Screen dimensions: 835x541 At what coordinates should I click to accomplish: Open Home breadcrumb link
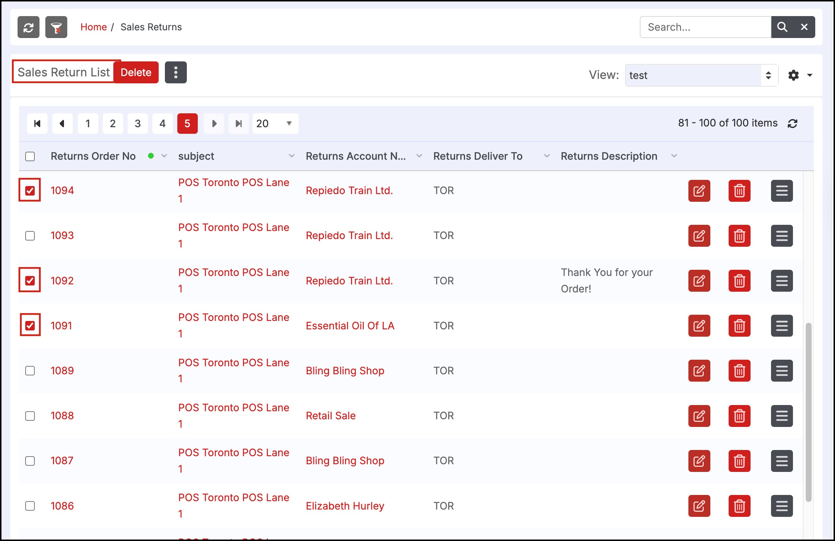coord(94,27)
